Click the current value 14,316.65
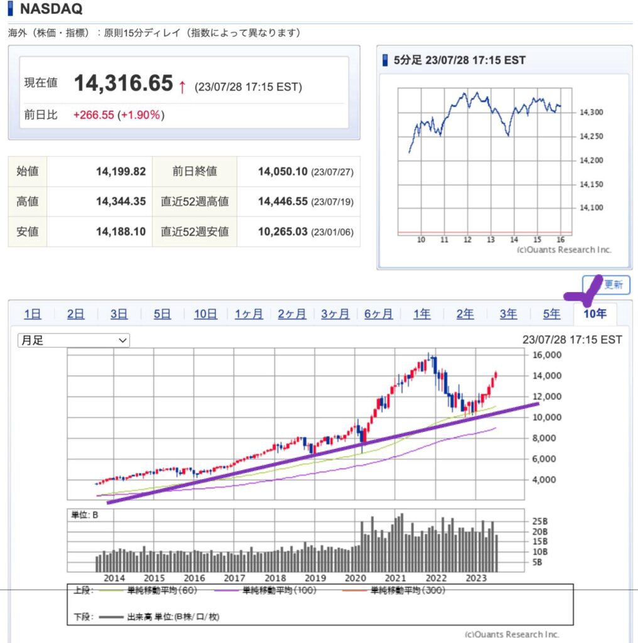This screenshot has height=643, width=638. [124, 84]
